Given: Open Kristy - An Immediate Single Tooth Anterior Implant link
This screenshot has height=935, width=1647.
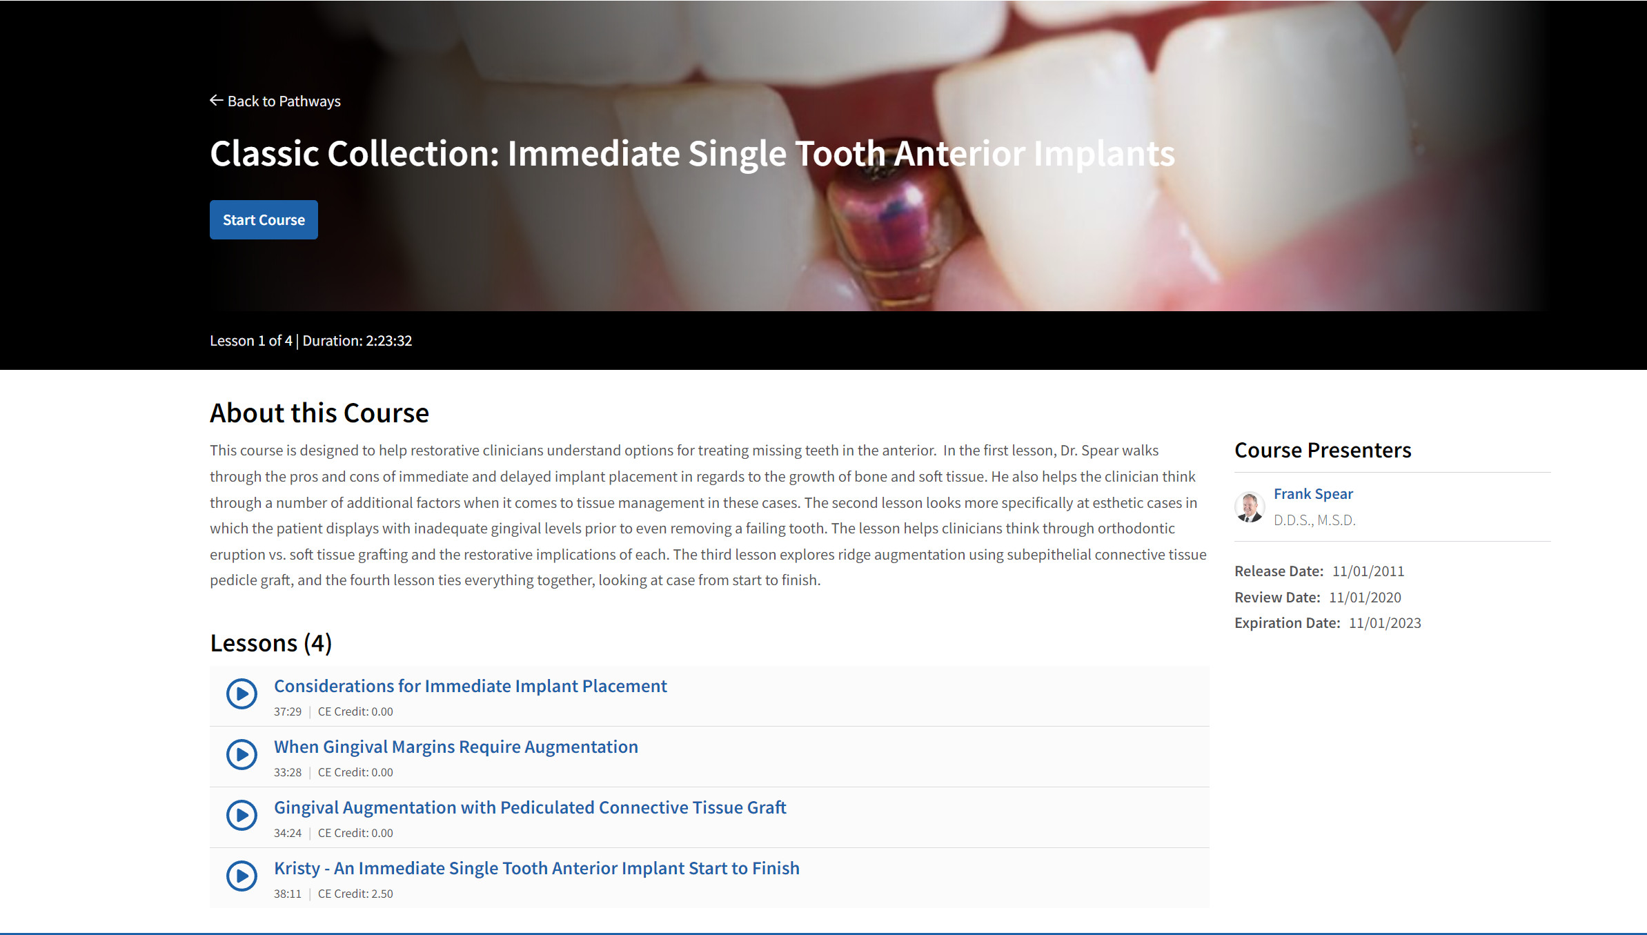Looking at the screenshot, I should 537,869.
